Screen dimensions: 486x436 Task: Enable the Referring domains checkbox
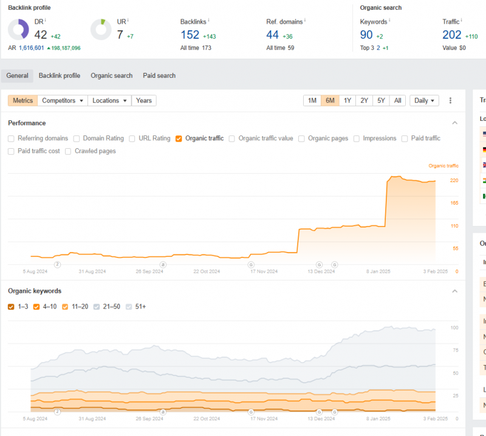[x=11, y=138]
